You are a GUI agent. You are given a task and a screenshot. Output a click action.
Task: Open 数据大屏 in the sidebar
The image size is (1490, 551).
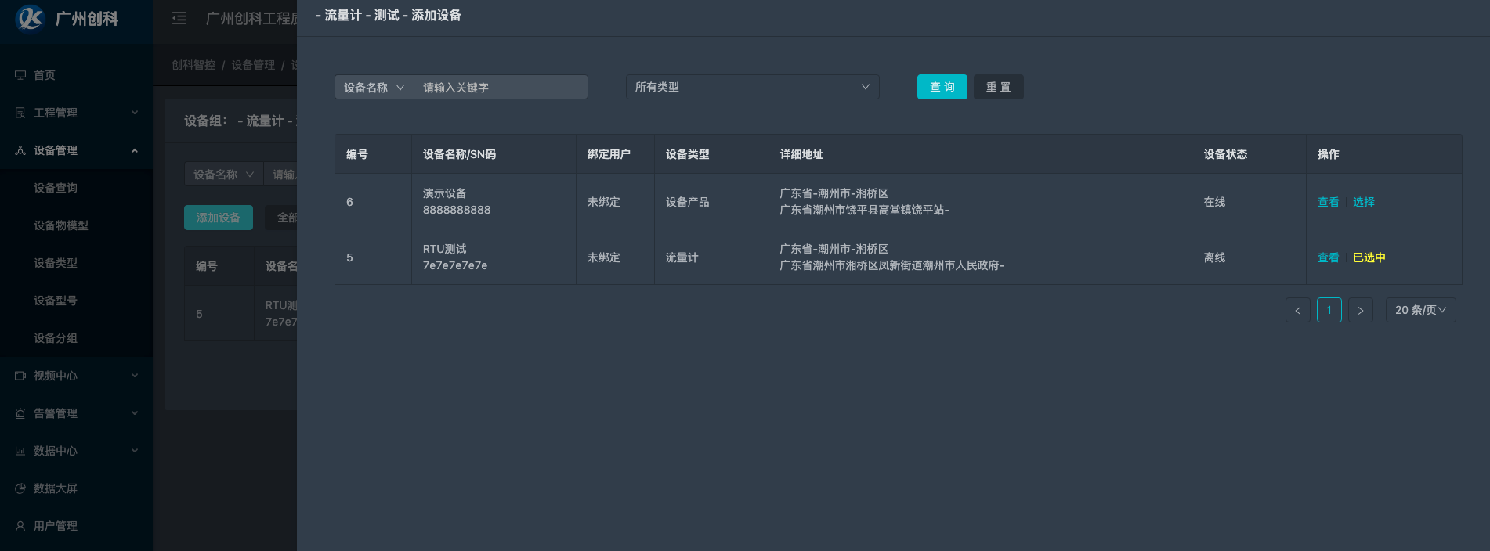click(x=76, y=488)
